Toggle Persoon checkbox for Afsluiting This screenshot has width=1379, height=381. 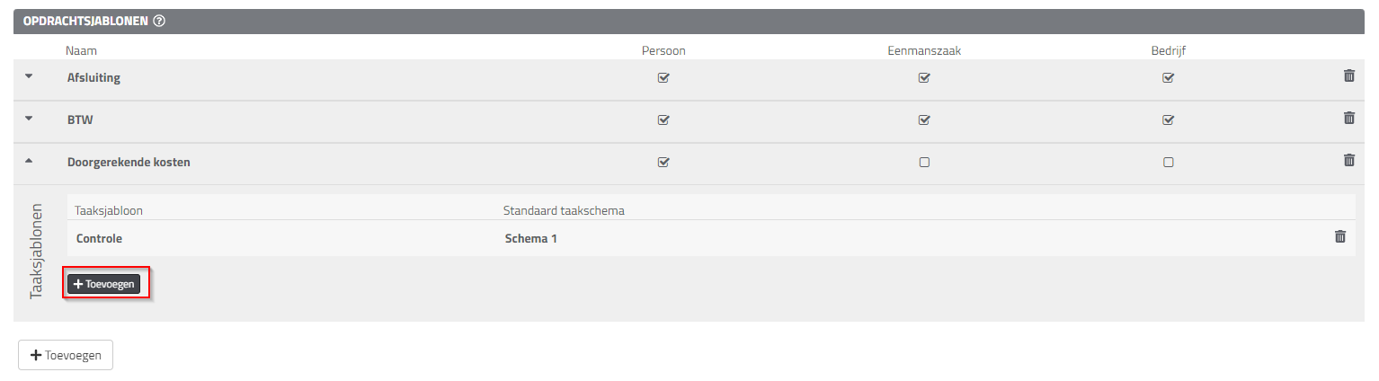click(x=663, y=77)
